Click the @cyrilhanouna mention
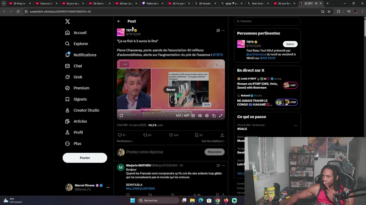This screenshot has height=205, width=366. pos(256,54)
